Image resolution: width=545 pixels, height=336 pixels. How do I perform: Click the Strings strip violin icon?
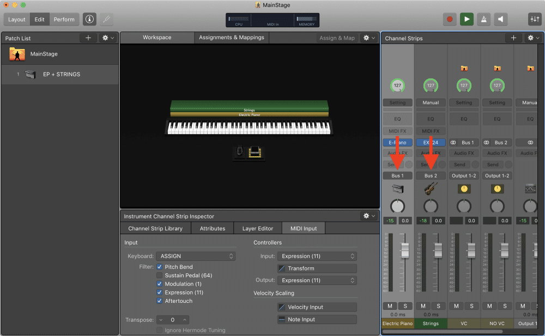[x=431, y=188]
